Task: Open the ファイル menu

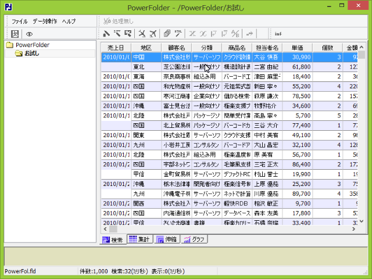Action: 20,22
